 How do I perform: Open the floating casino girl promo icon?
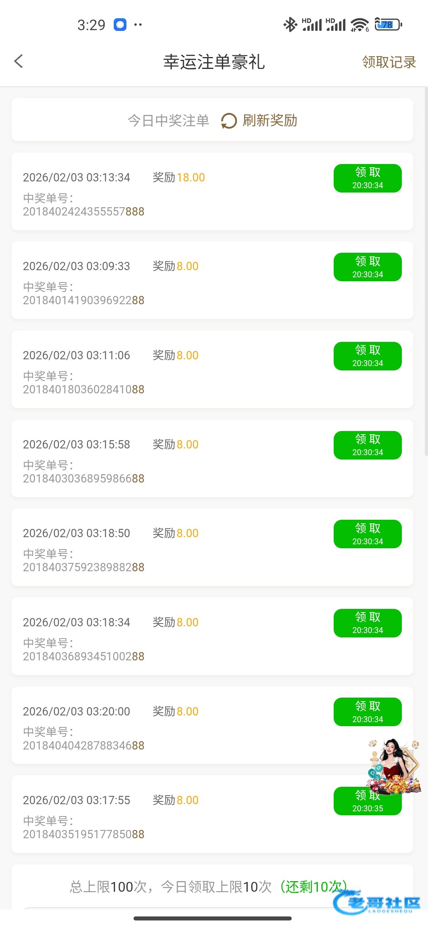394,767
